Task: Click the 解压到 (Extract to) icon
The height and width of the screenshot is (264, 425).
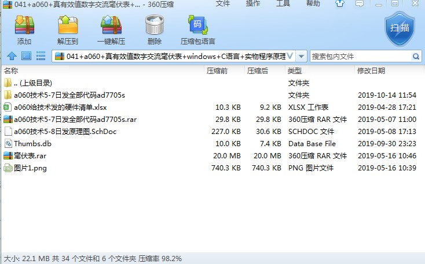Action: click(68, 25)
